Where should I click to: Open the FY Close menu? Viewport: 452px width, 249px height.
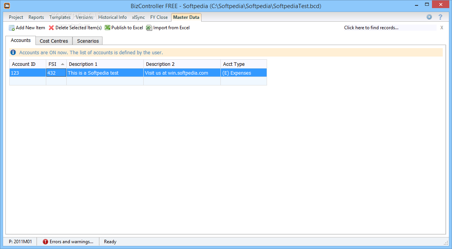[159, 17]
